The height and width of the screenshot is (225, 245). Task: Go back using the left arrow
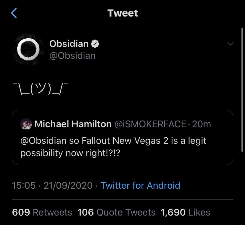click(14, 13)
